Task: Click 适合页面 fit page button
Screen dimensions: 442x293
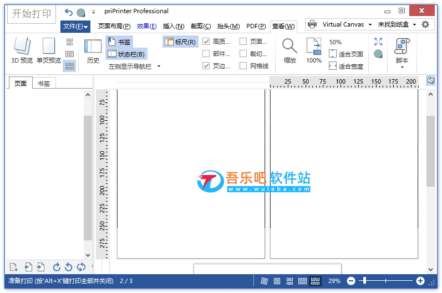Action: pos(346,54)
